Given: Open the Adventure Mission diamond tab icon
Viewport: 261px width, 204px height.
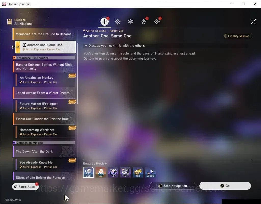Looking at the screenshot, I should [x=157, y=22].
